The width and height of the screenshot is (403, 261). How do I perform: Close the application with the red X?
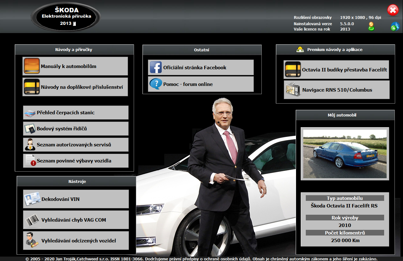point(393,10)
